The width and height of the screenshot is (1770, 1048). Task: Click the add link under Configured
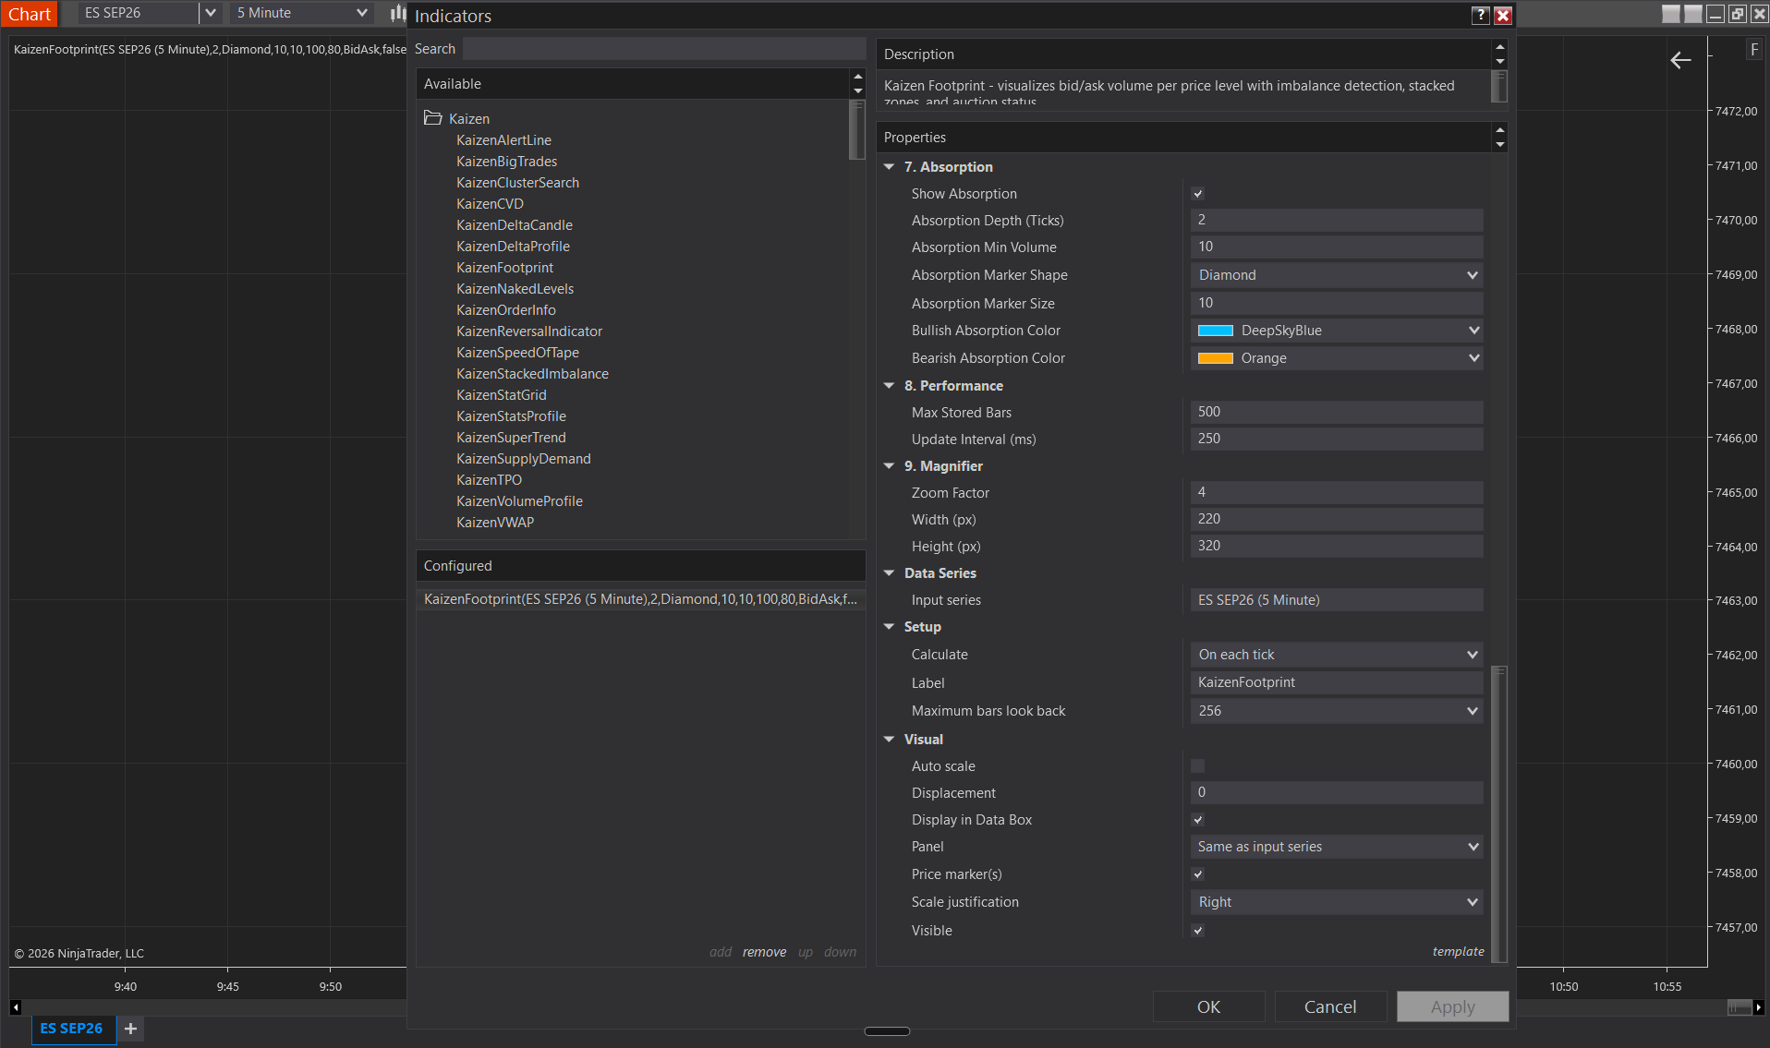coord(721,952)
